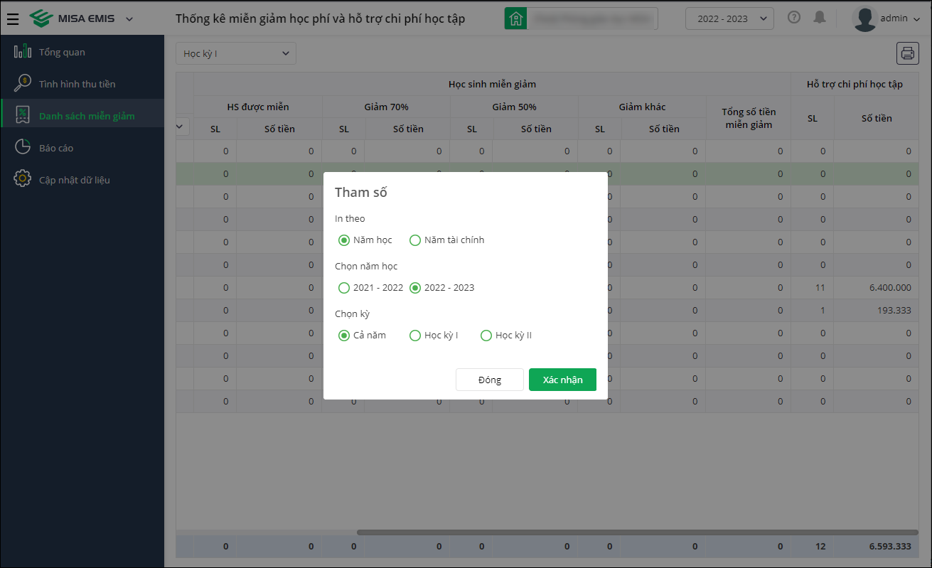Click the Tình hình thu tiền magnifier icon
The height and width of the screenshot is (568, 932).
coord(23,84)
